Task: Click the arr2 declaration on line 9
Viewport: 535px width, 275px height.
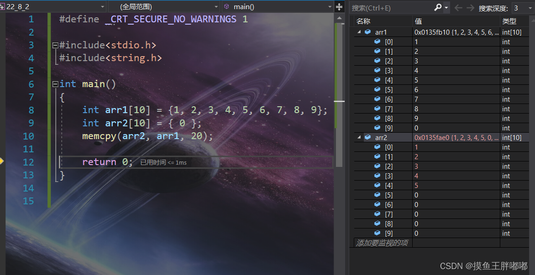Action: pos(142,123)
